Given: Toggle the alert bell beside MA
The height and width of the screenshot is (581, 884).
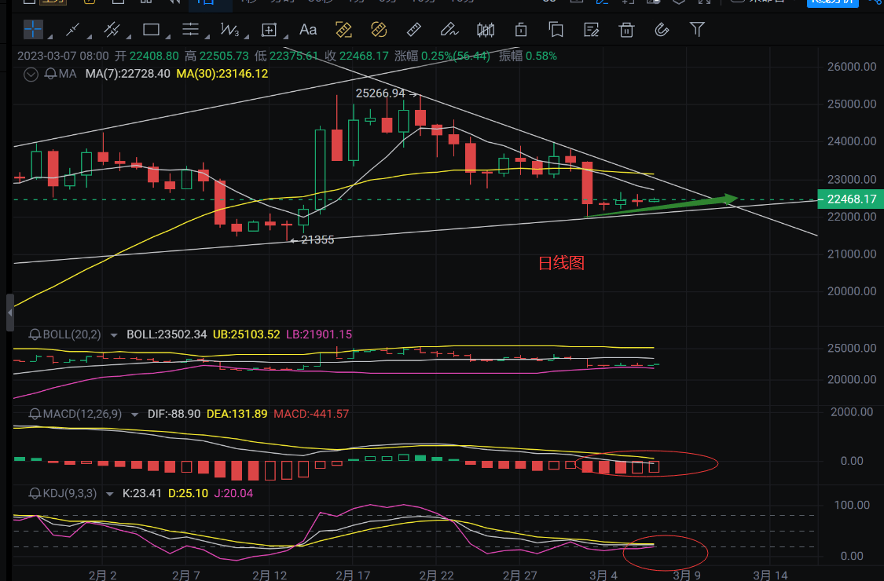Looking at the screenshot, I should (51, 74).
